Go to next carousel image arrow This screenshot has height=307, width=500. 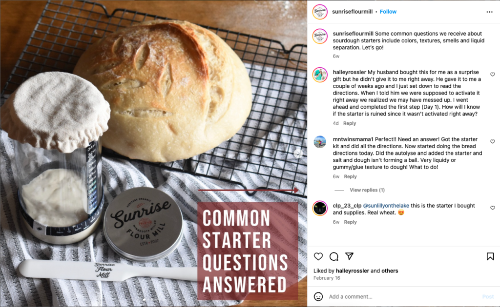tap(298, 153)
